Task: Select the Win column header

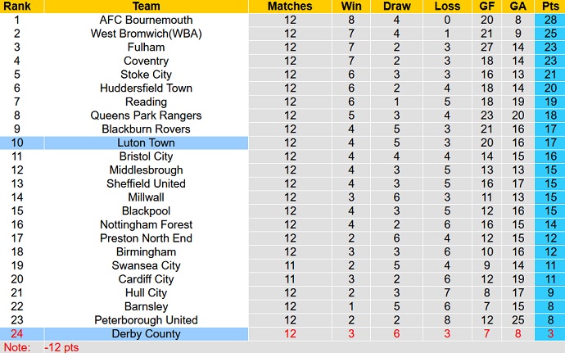Action: pyautogui.click(x=351, y=6)
